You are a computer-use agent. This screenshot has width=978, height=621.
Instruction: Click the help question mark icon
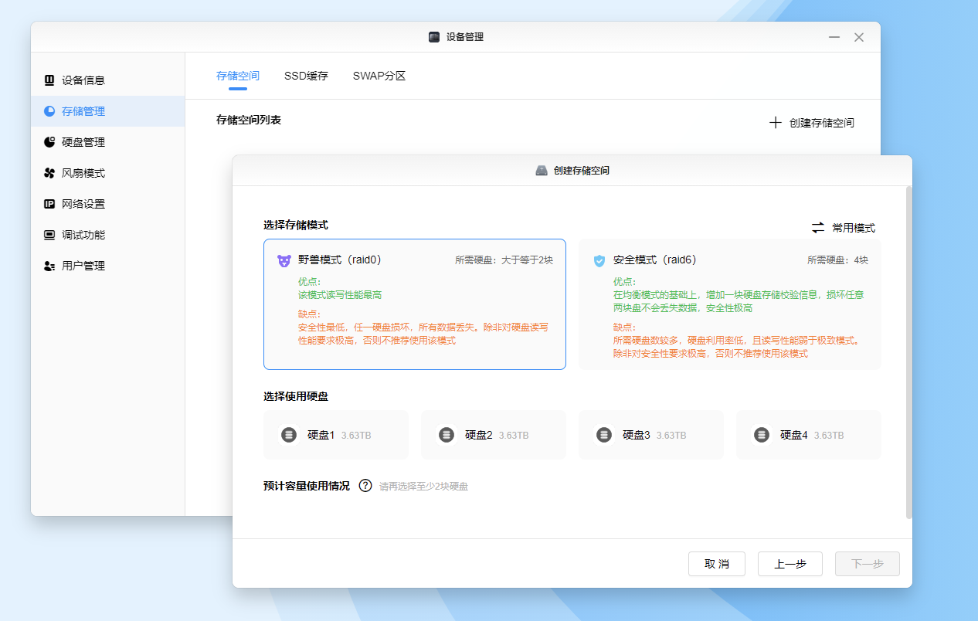pos(365,486)
